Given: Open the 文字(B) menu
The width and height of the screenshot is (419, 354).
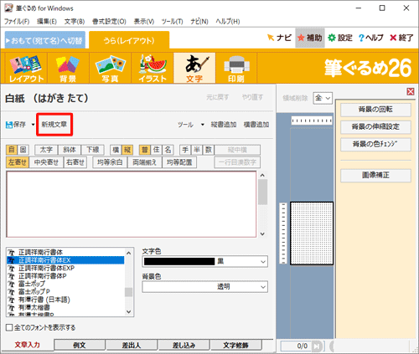Looking at the screenshot, I should 75,22.
